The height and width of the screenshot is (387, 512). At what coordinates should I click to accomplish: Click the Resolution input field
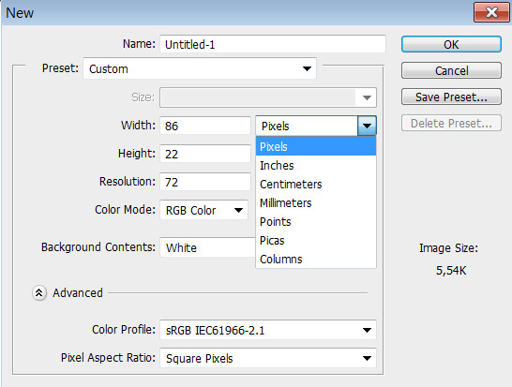click(x=205, y=182)
